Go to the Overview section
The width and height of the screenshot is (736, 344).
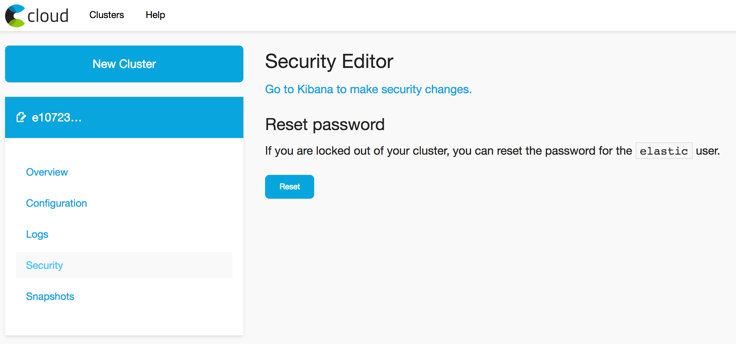[47, 172]
